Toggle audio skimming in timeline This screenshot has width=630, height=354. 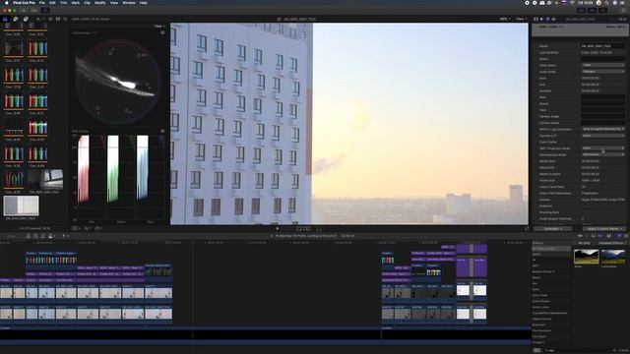pos(587,236)
